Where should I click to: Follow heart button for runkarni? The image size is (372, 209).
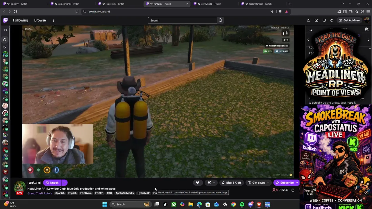click(x=198, y=183)
